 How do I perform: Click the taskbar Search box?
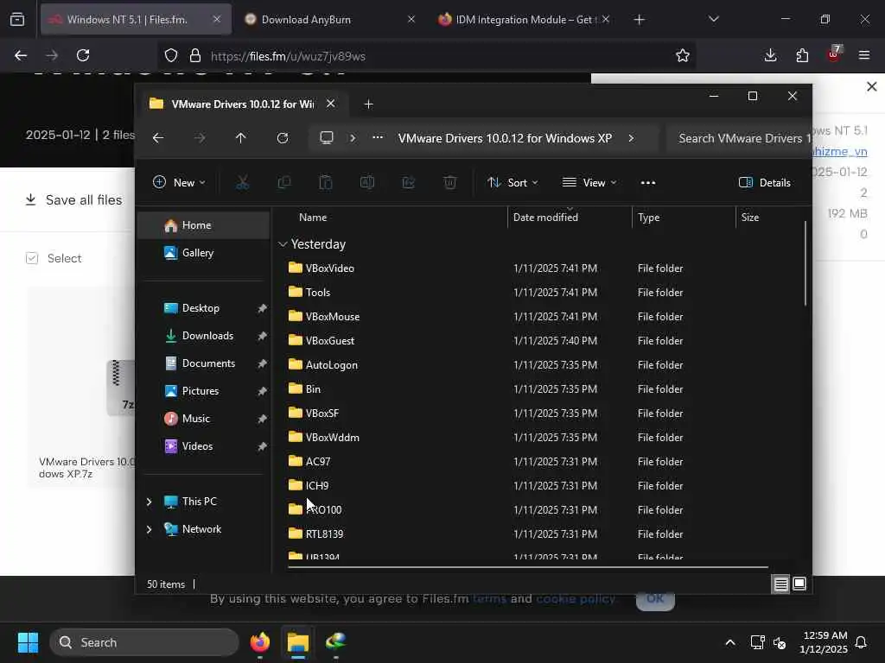pos(144,642)
